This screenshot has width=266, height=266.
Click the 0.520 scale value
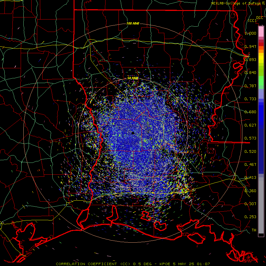click(250, 152)
